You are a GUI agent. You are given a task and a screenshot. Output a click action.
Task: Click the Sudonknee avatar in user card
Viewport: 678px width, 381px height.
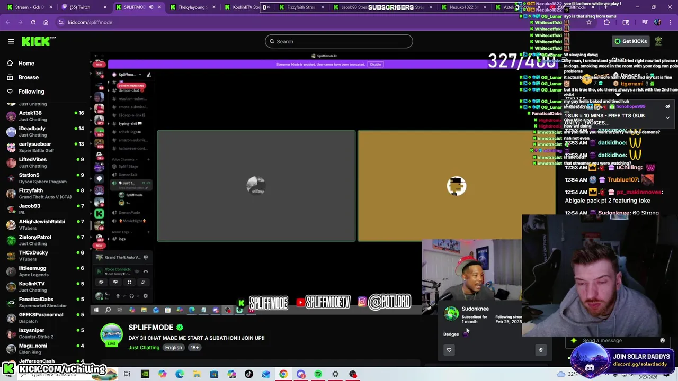point(451,314)
